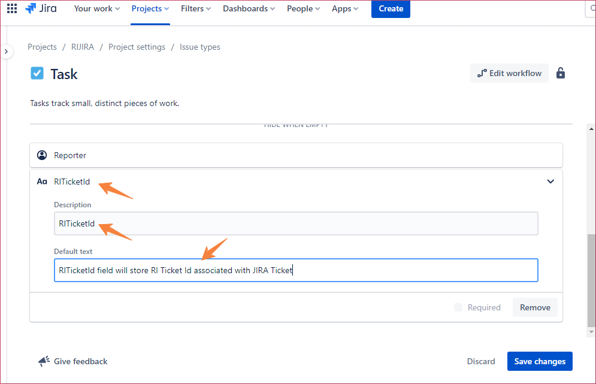
Task: Open search using the magnifier icon
Action: (x=592, y=8)
